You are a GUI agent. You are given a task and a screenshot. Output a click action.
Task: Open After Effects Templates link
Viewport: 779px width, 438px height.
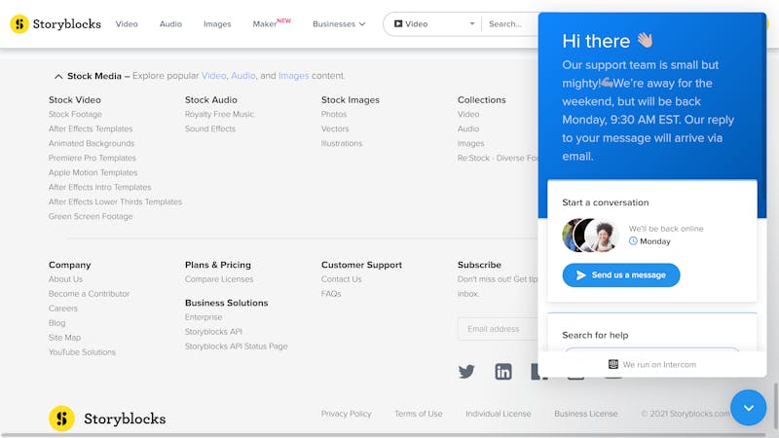(91, 128)
